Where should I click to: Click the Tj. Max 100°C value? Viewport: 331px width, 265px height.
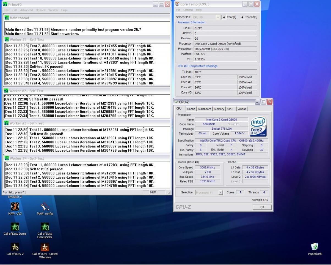(x=225, y=72)
